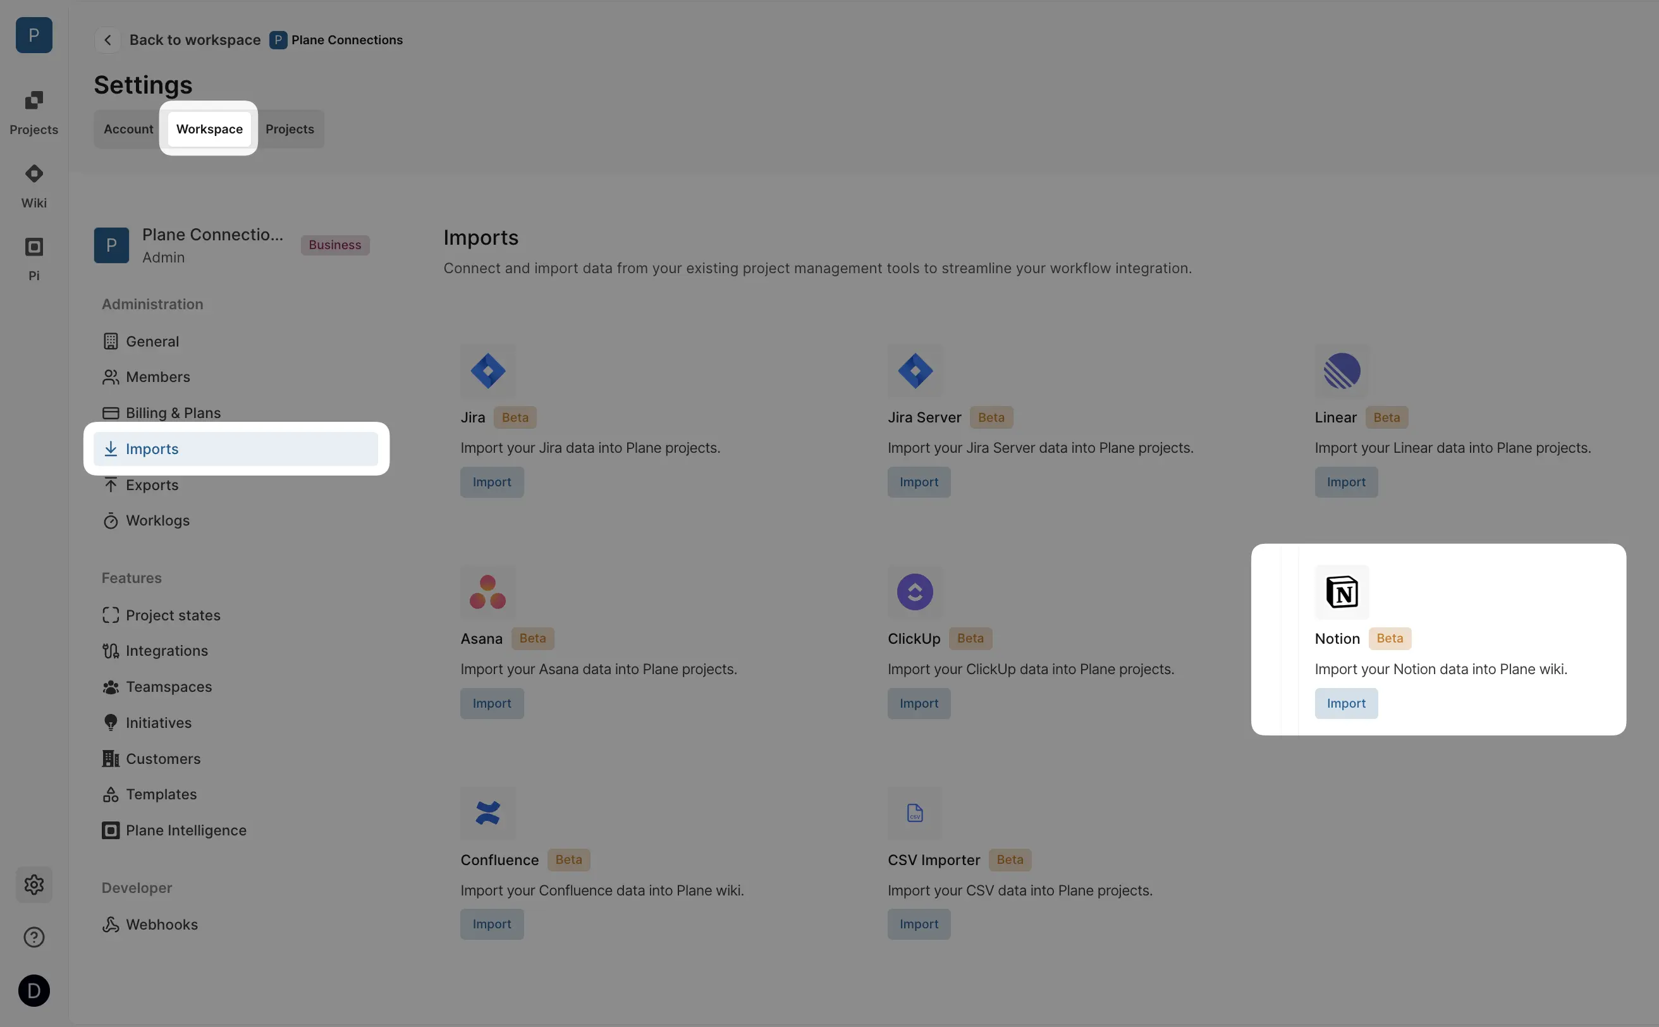The image size is (1659, 1027).
Task: Open Exports settings page
Action: click(x=236, y=485)
